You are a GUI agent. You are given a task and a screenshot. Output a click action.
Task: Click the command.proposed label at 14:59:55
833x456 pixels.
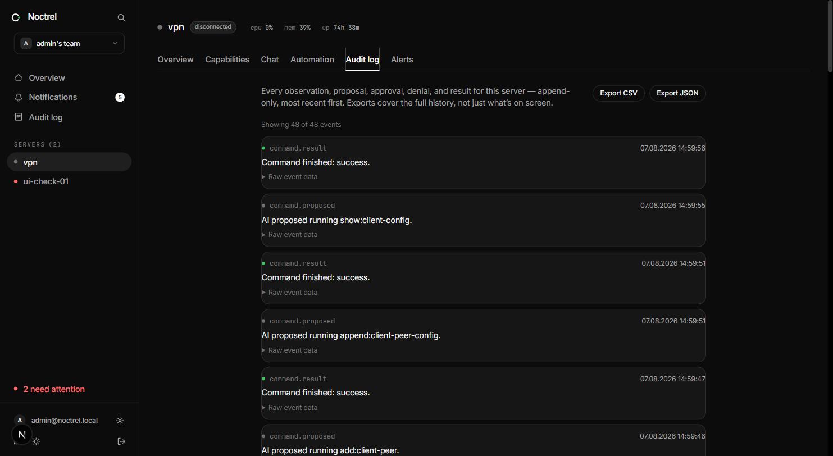[x=302, y=206]
